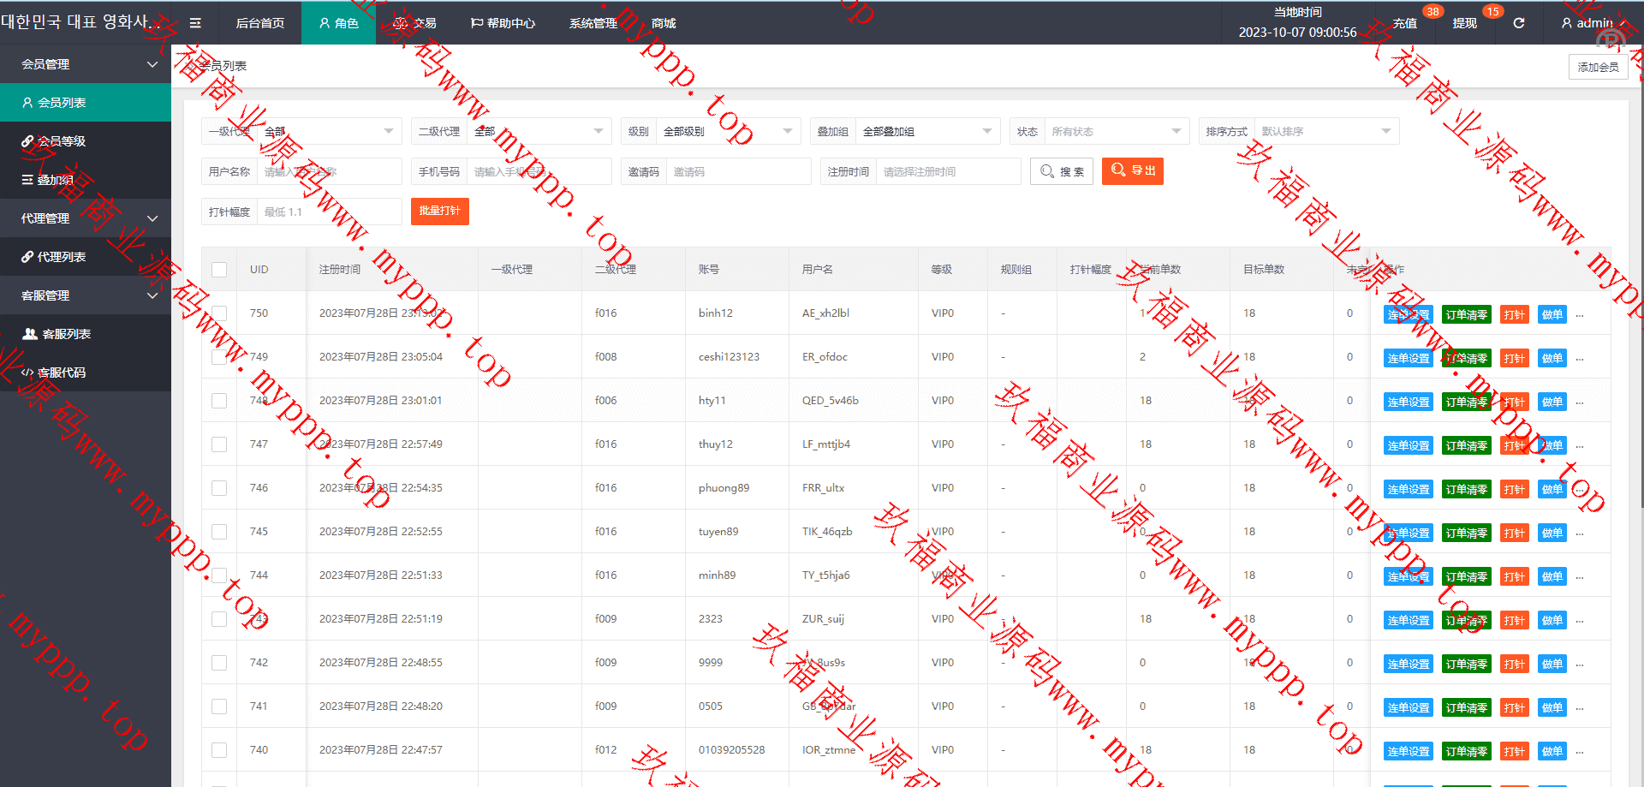
Task: Expand the 状态 status dropdown
Action: (1114, 132)
